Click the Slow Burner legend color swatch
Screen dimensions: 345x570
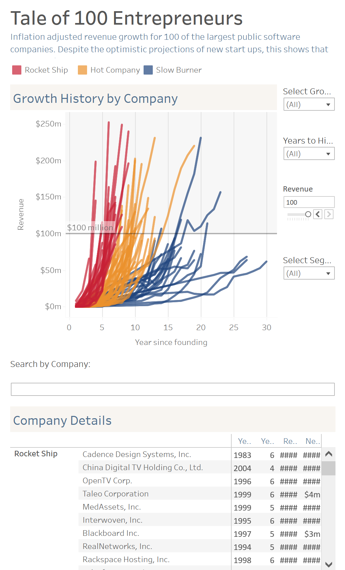pyautogui.click(x=148, y=70)
